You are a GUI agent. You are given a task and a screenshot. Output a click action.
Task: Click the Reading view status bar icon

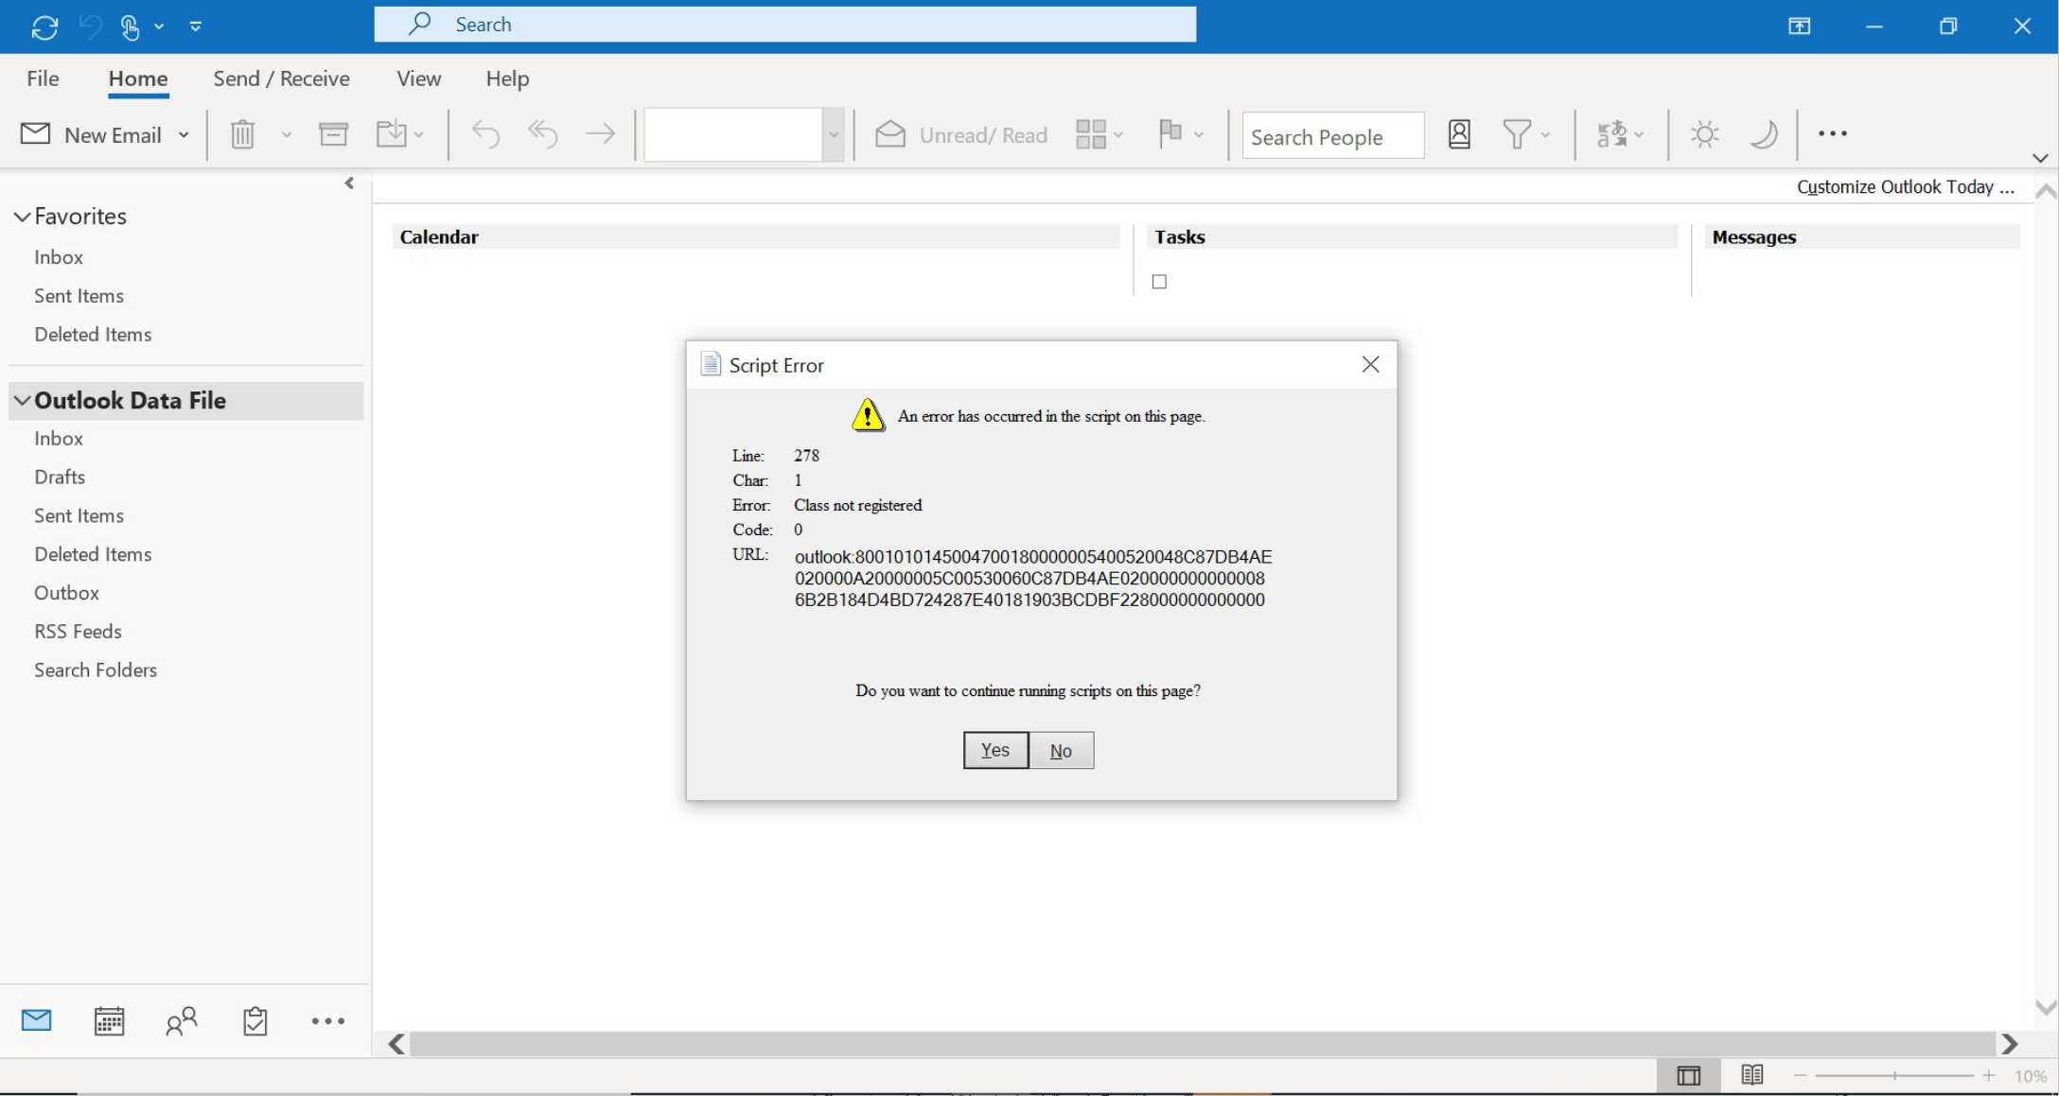[x=1752, y=1075]
